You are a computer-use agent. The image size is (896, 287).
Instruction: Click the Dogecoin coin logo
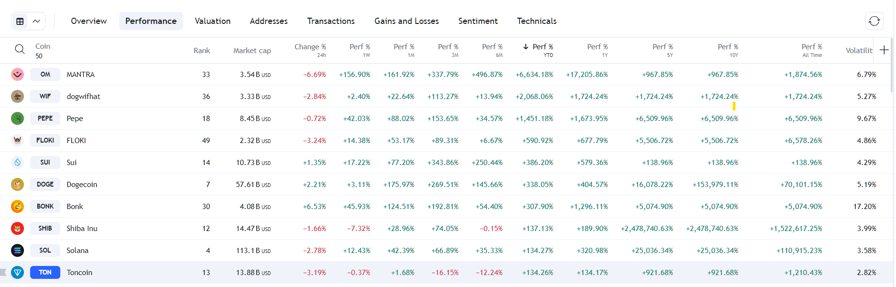(x=18, y=185)
